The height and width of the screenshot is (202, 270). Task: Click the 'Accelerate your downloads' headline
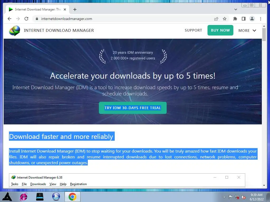click(x=133, y=76)
